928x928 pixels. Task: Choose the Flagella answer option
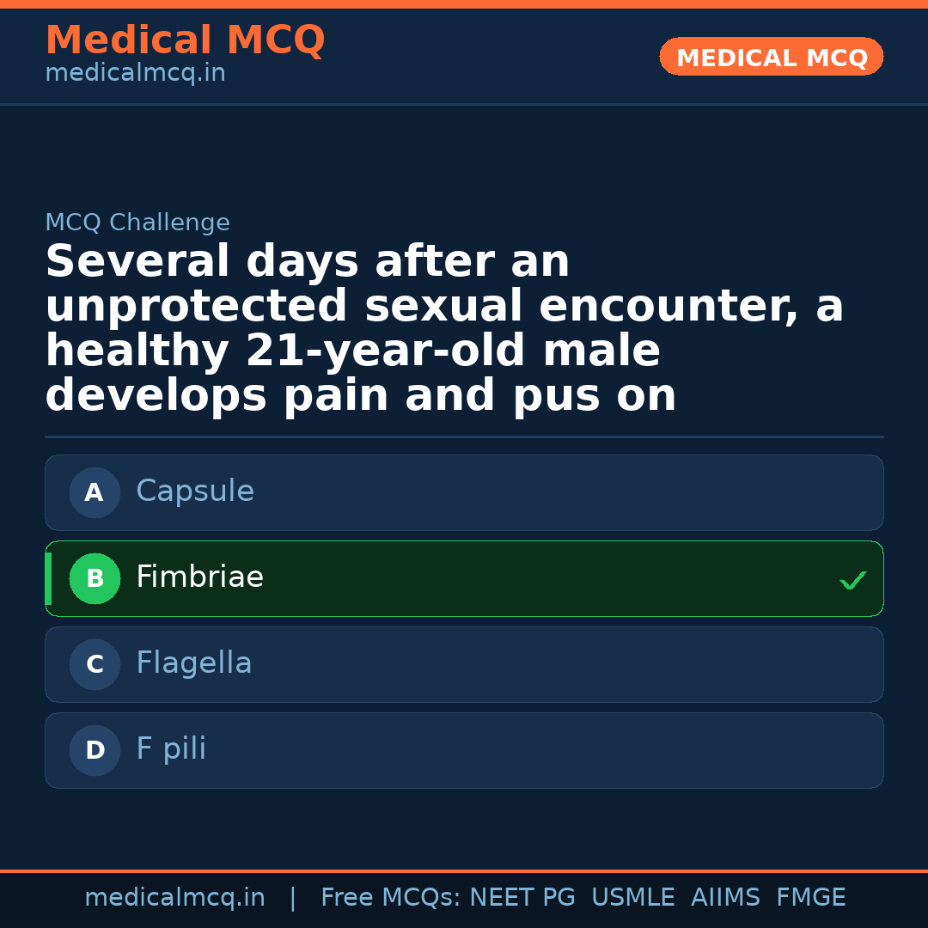(464, 665)
